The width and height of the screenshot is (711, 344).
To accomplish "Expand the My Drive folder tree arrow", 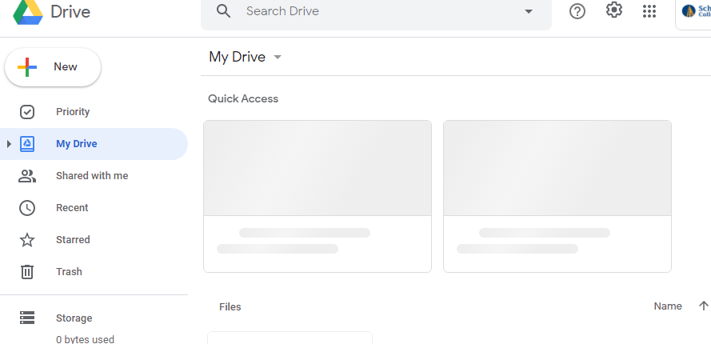I will coord(9,144).
